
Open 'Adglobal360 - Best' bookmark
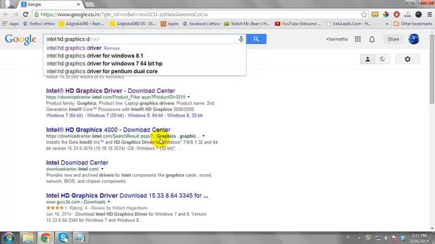[x=82, y=24]
